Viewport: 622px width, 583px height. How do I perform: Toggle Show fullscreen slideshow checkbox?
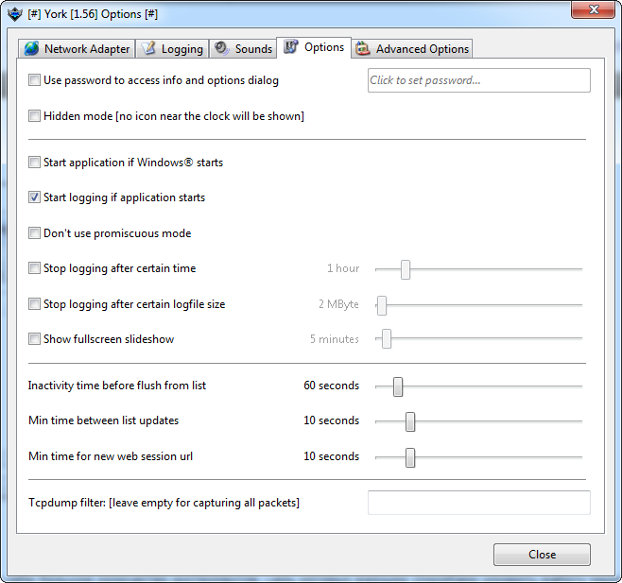click(35, 339)
